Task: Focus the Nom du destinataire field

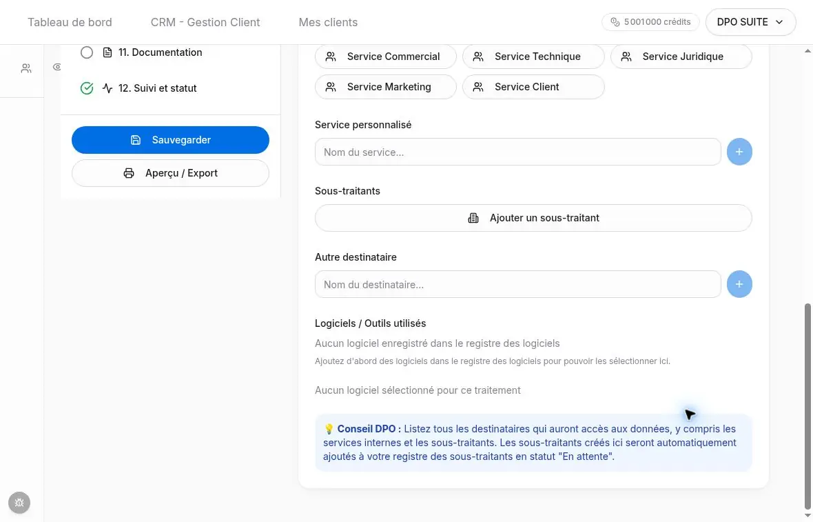Action: pyautogui.click(x=517, y=284)
